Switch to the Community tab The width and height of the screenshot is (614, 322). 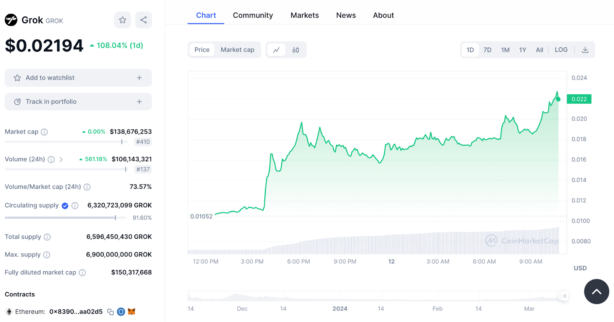tap(253, 15)
